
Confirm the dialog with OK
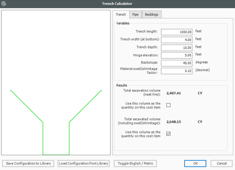[x=195, y=163]
